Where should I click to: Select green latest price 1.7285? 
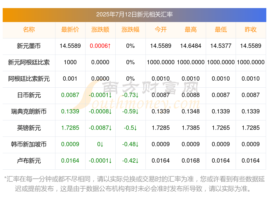tap(70, 128)
